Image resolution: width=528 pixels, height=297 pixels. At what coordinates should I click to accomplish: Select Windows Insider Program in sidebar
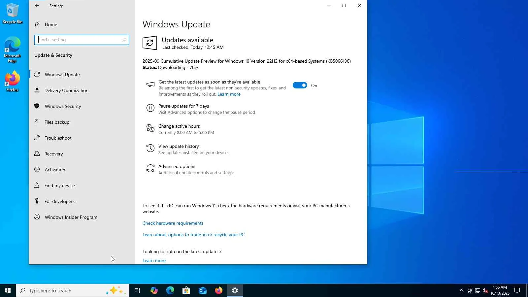point(71,217)
